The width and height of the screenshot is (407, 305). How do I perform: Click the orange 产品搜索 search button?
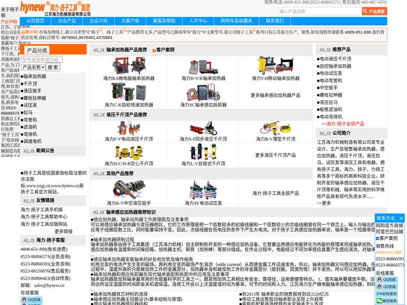click(x=374, y=11)
